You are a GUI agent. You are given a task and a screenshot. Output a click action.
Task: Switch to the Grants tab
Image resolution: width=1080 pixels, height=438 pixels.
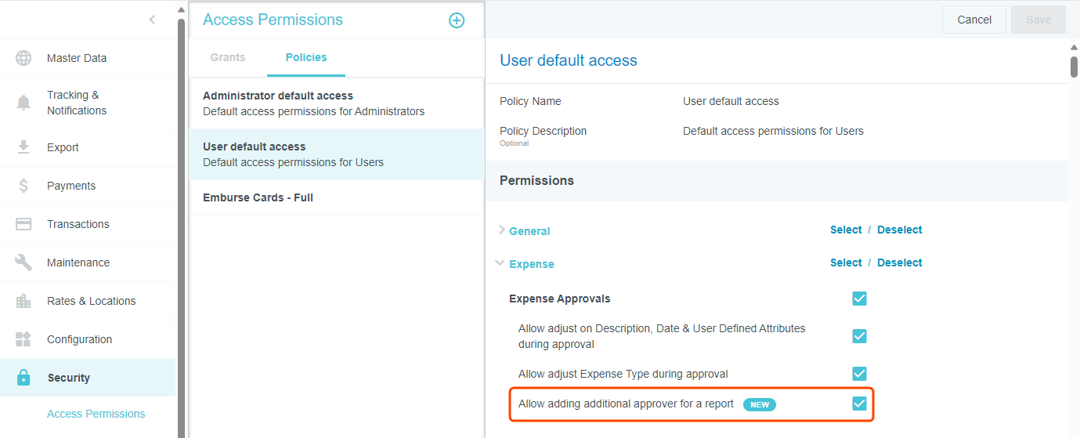pos(228,57)
